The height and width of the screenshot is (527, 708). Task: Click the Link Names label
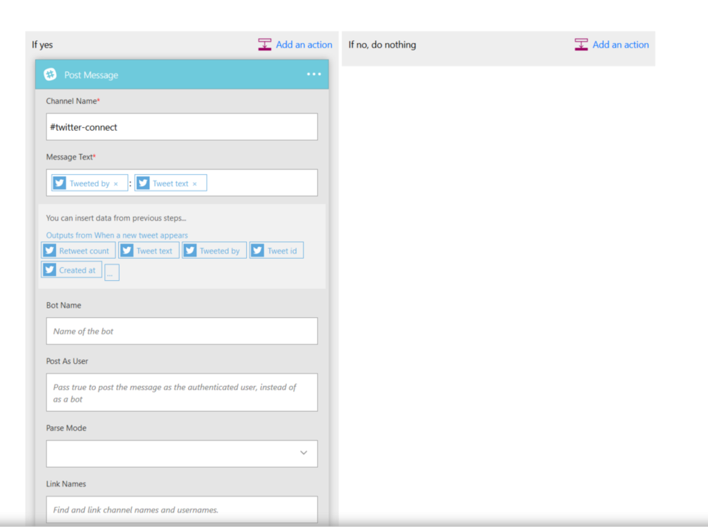66,484
